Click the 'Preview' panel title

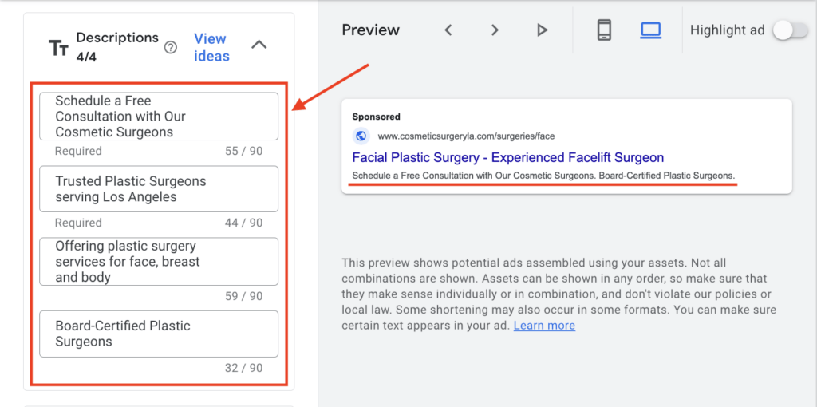(x=370, y=30)
